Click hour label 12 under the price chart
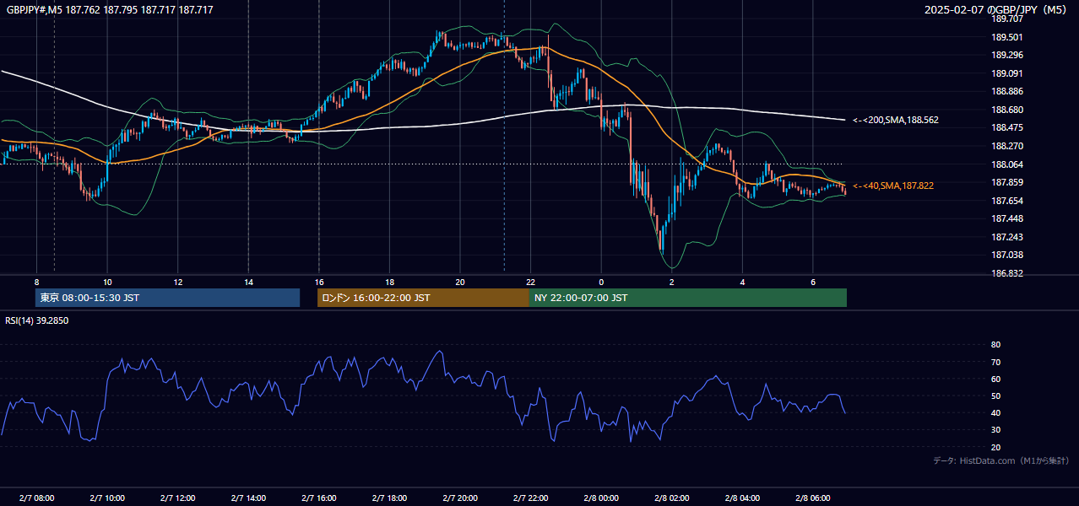The width and height of the screenshot is (1079, 506). [177, 282]
